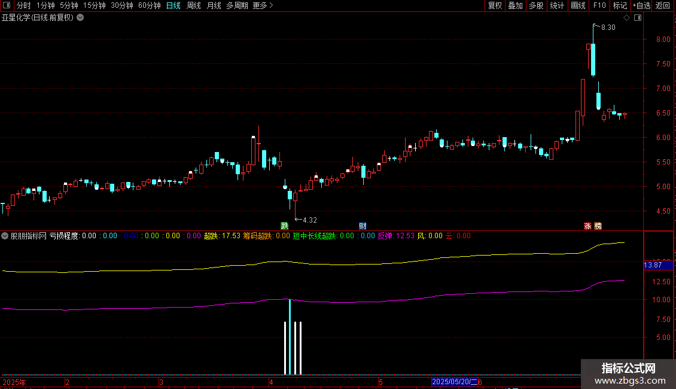Image resolution: width=676 pixels, height=389 pixels.
Task: Select the 15分钟 period
Action: click(95, 5)
